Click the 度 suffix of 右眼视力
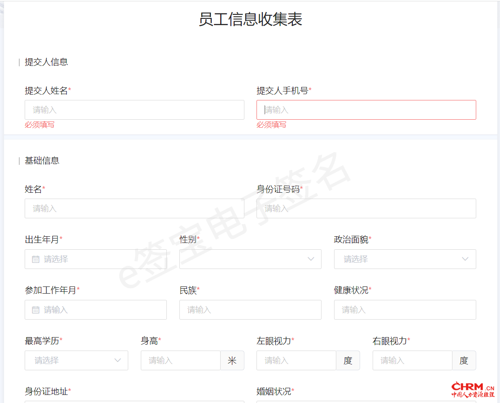Viewport: 500px width, 403px height. coord(464,360)
